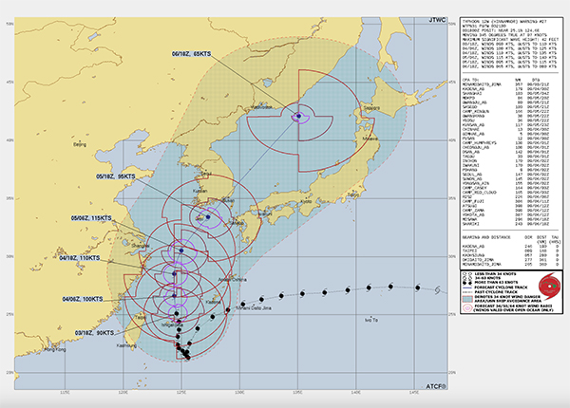Select the 05/06Z, 115KTS forecast label
Viewport: 570px width, 408px height.
[x=99, y=218]
